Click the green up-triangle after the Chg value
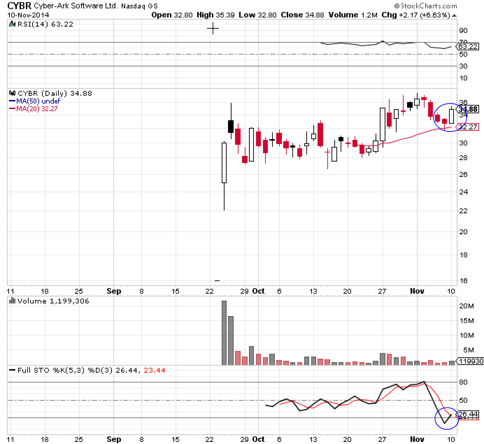484x444 pixels. tap(454, 15)
